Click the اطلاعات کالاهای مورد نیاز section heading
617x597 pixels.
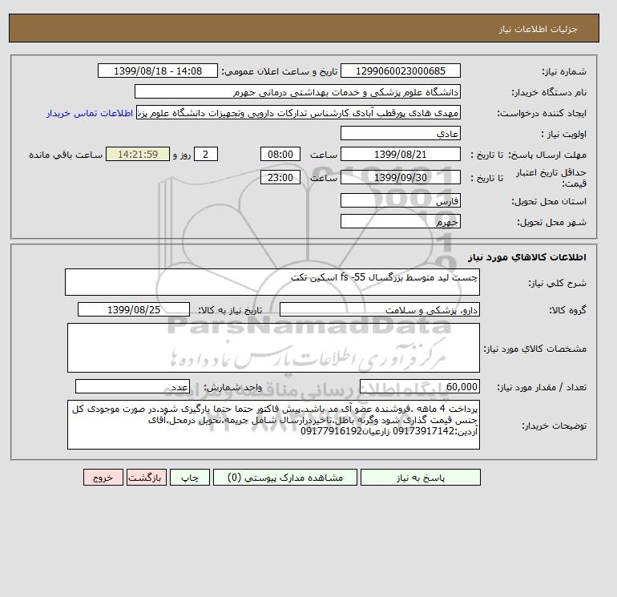[x=527, y=257]
